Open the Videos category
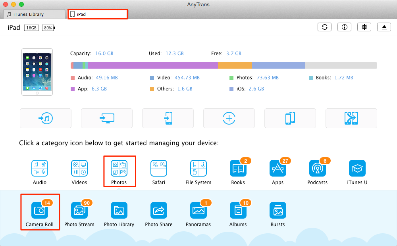The image size is (397, 246). pos(79,172)
